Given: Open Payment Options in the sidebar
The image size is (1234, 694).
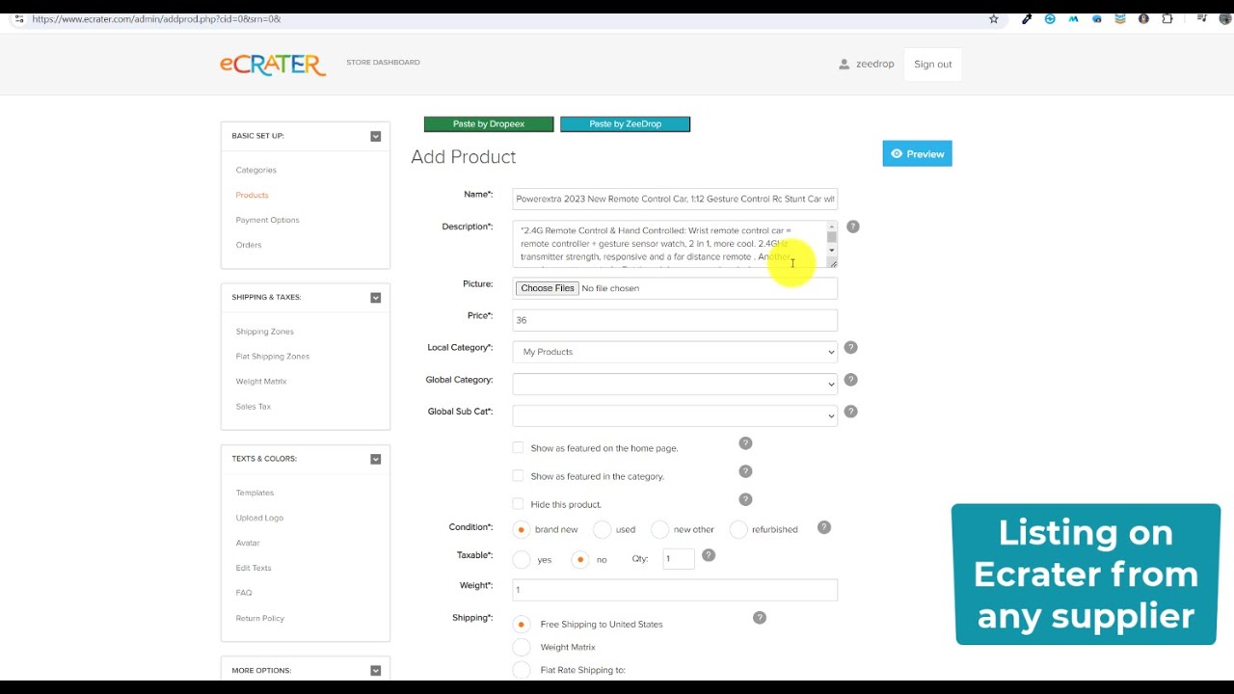Looking at the screenshot, I should pyautogui.click(x=267, y=220).
